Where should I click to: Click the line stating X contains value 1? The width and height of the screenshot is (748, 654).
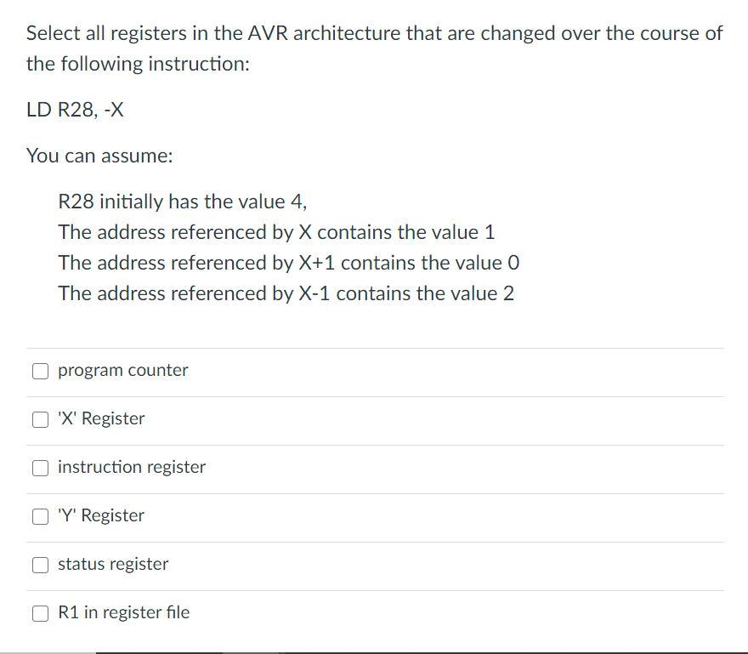[276, 232]
